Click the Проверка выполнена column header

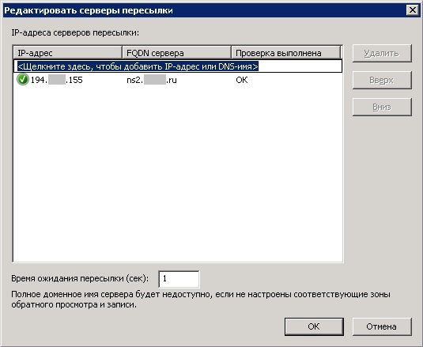click(286, 53)
